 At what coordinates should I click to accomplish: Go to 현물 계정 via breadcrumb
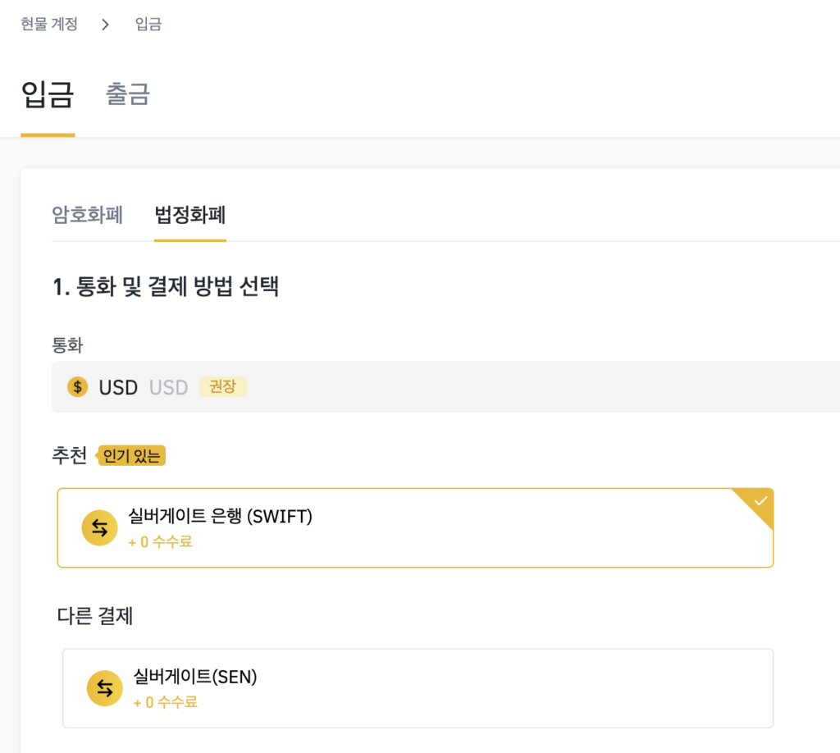[x=49, y=25]
